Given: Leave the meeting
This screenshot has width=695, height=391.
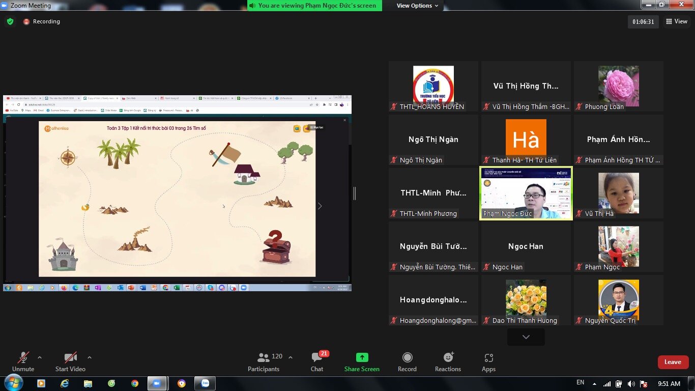Looking at the screenshot, I should (673, 361).
